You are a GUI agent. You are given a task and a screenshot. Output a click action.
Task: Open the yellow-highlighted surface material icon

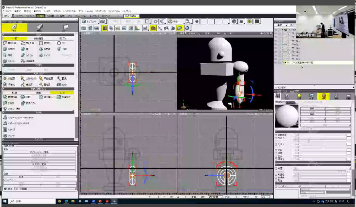click(324, 96)
